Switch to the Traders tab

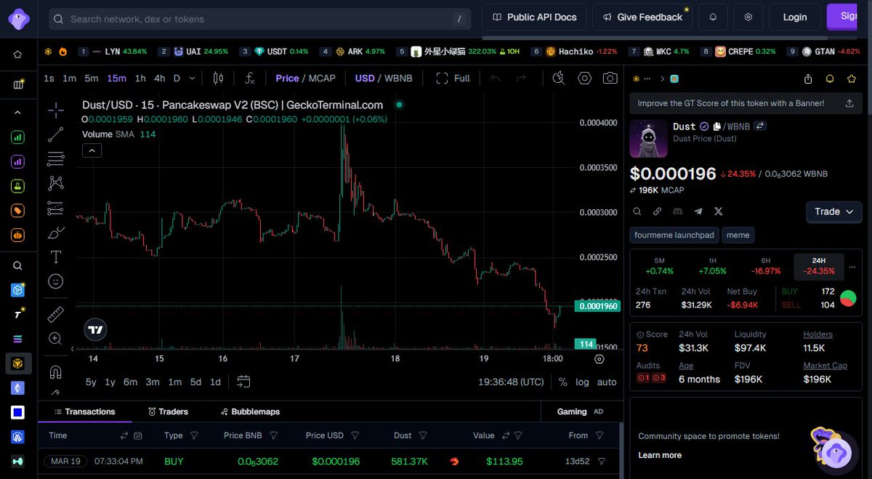pyautogui.click(x=167, y=411)
